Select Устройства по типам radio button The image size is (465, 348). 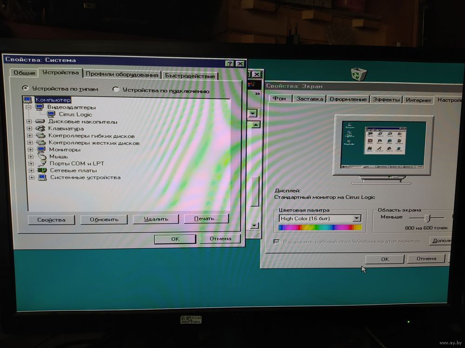pos(25,88)
